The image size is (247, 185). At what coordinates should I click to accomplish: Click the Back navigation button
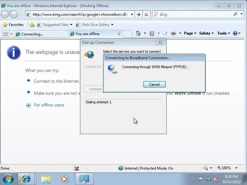(5, 14)
